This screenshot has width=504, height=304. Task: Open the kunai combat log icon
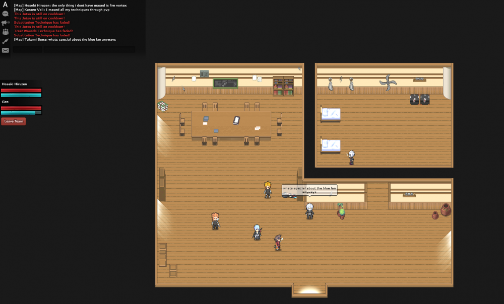click(5, 41)
